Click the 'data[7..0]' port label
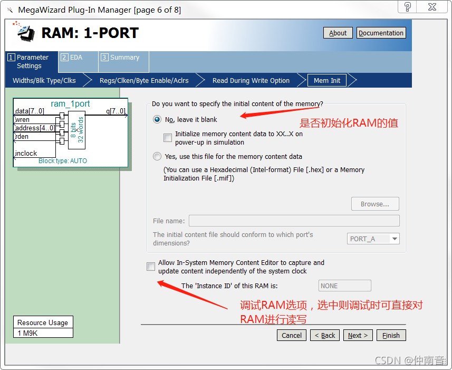Viewport: 452px width, 370px height. coord(30,111)
